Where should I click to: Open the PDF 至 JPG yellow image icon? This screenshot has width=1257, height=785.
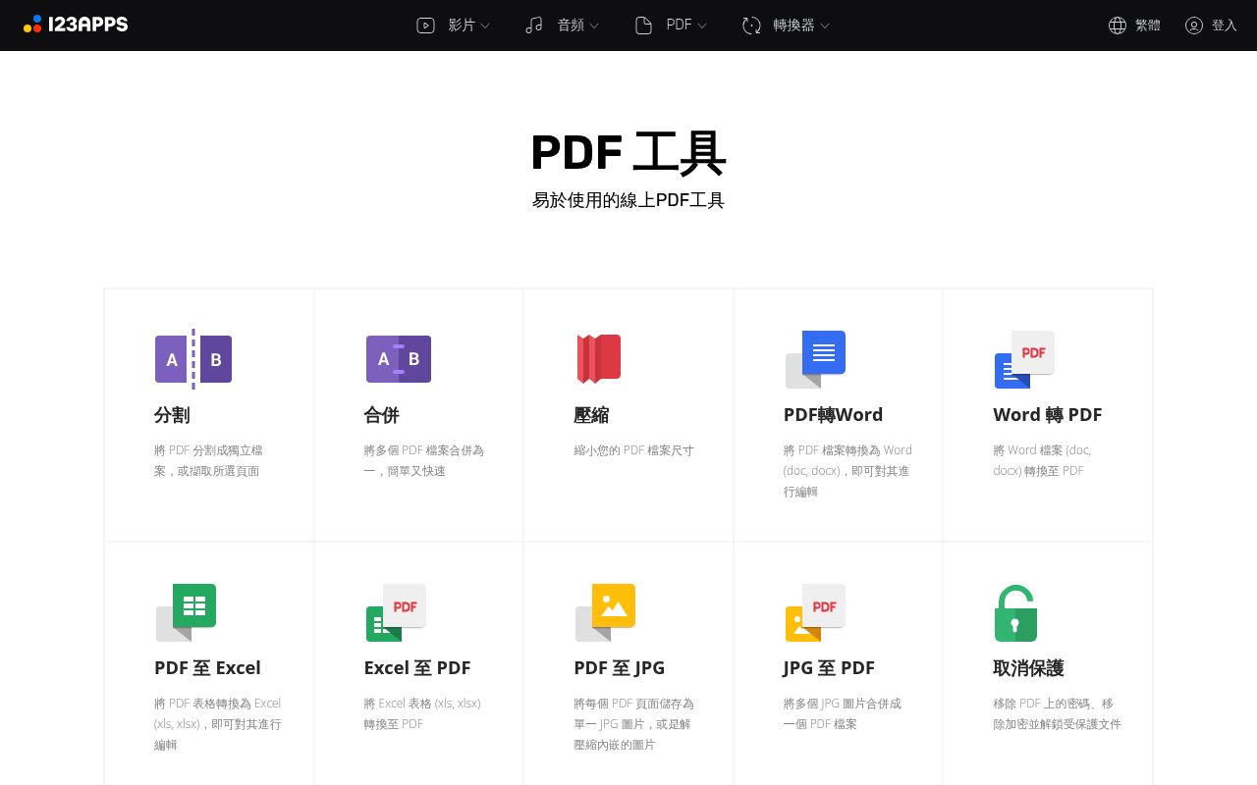[x=605, y=612]
